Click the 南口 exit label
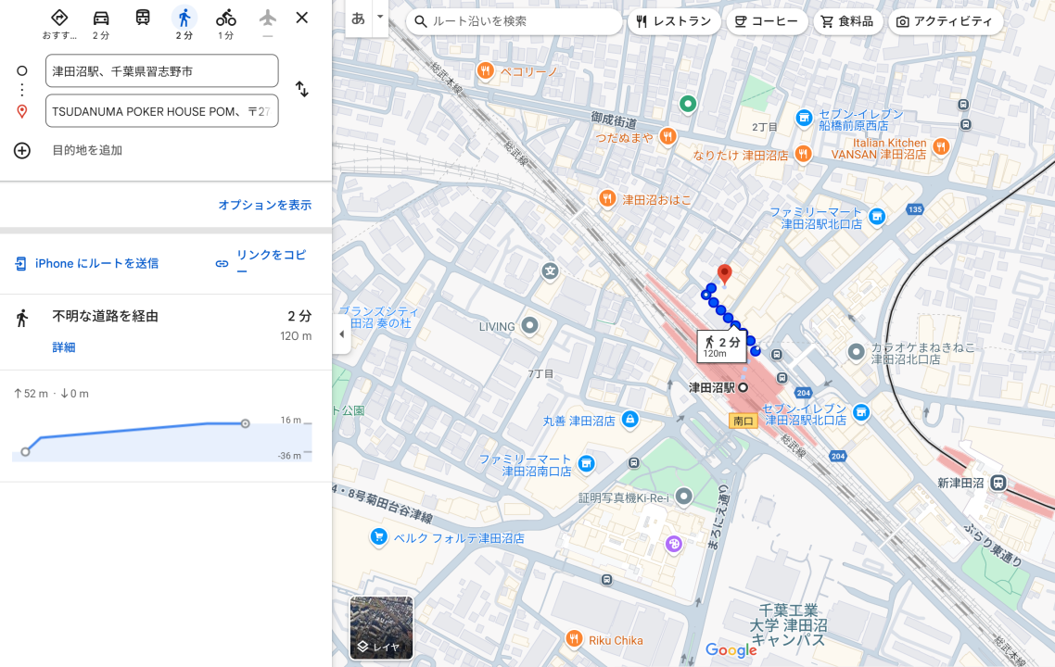 744,421
